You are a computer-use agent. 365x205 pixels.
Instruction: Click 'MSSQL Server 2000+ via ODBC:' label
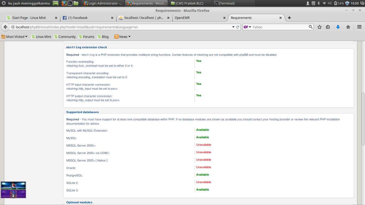[x=88, y=153]
